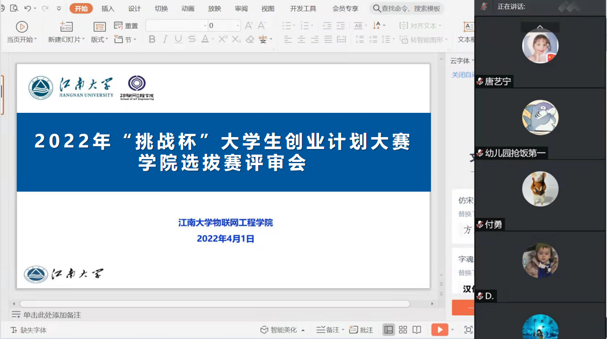Click the Bold formatting icon
The image size is (607, 339).
tap(152, 39)
